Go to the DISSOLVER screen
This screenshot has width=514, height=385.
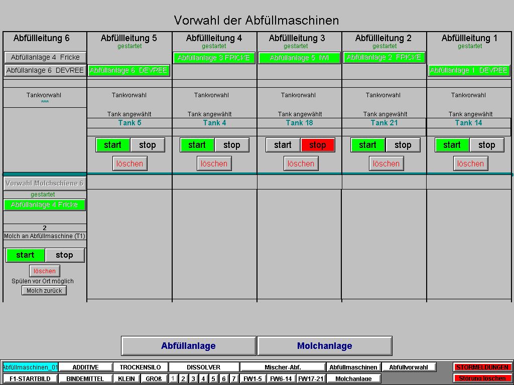point(203,367)
